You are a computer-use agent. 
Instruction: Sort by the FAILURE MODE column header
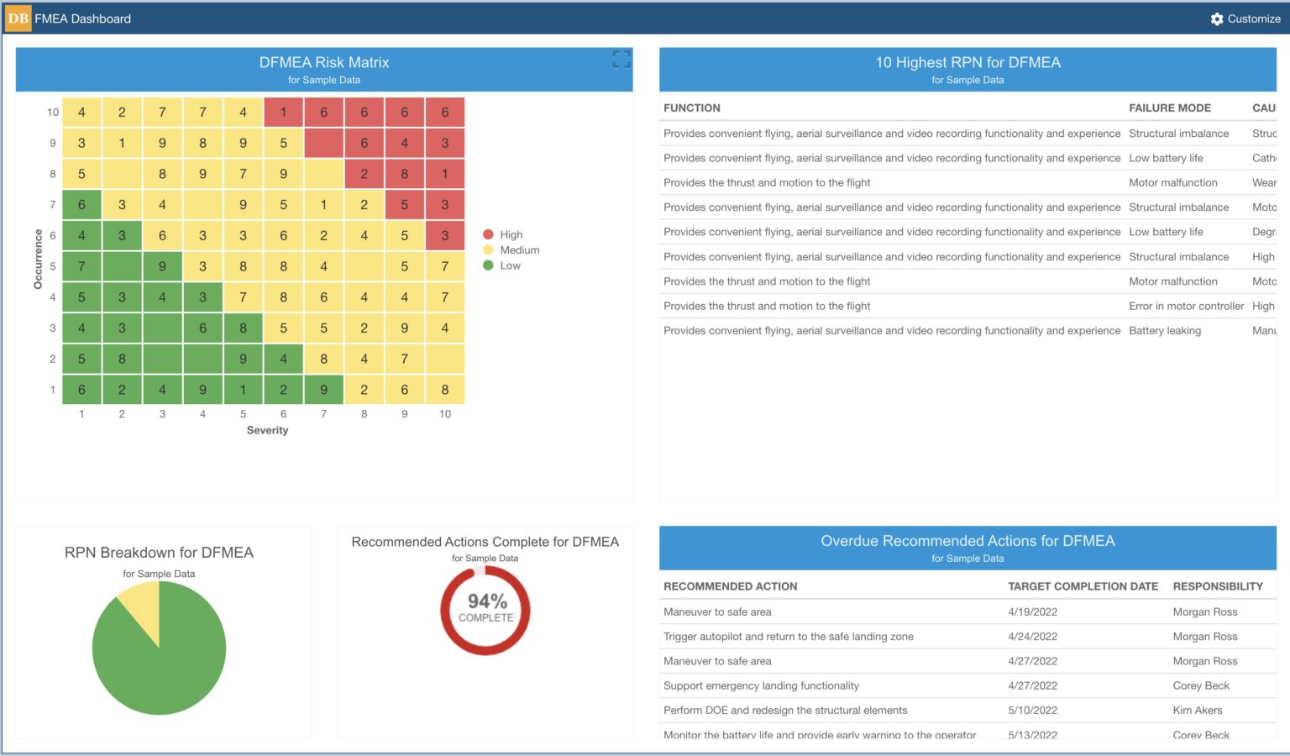(1170, 108)
